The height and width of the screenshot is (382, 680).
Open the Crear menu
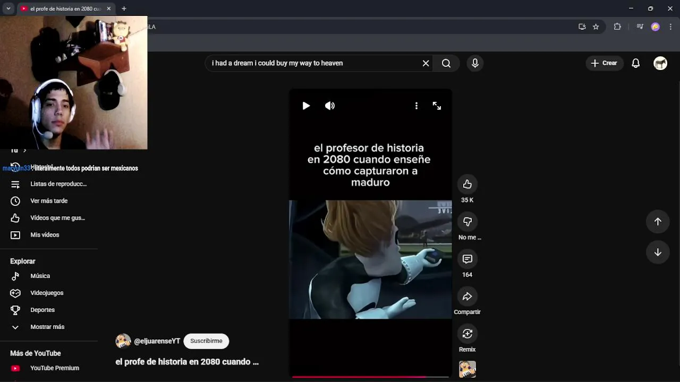[605, 63]
